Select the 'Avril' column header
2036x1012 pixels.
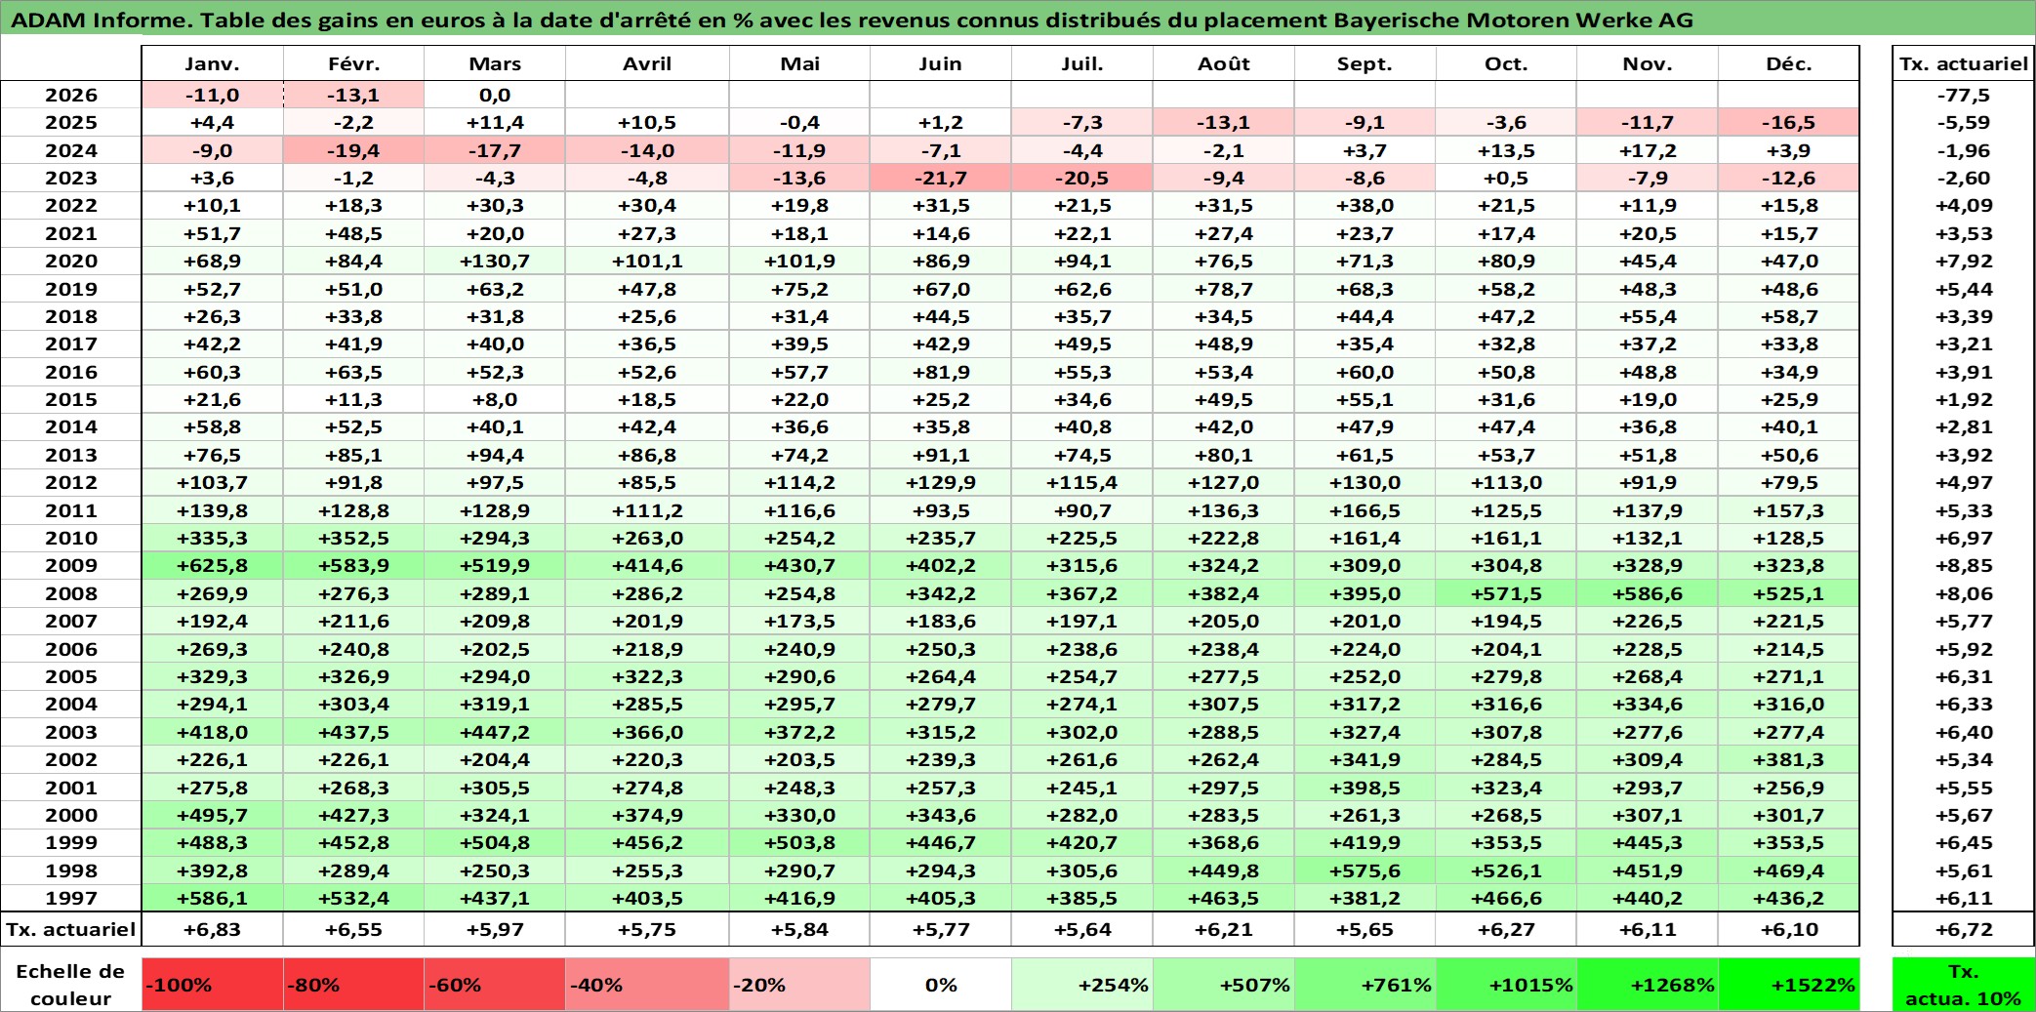(647, 63)
